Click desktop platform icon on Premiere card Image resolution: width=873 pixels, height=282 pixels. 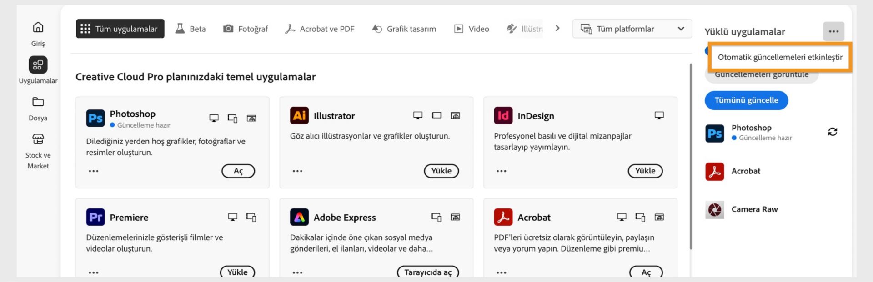point(232,217)
